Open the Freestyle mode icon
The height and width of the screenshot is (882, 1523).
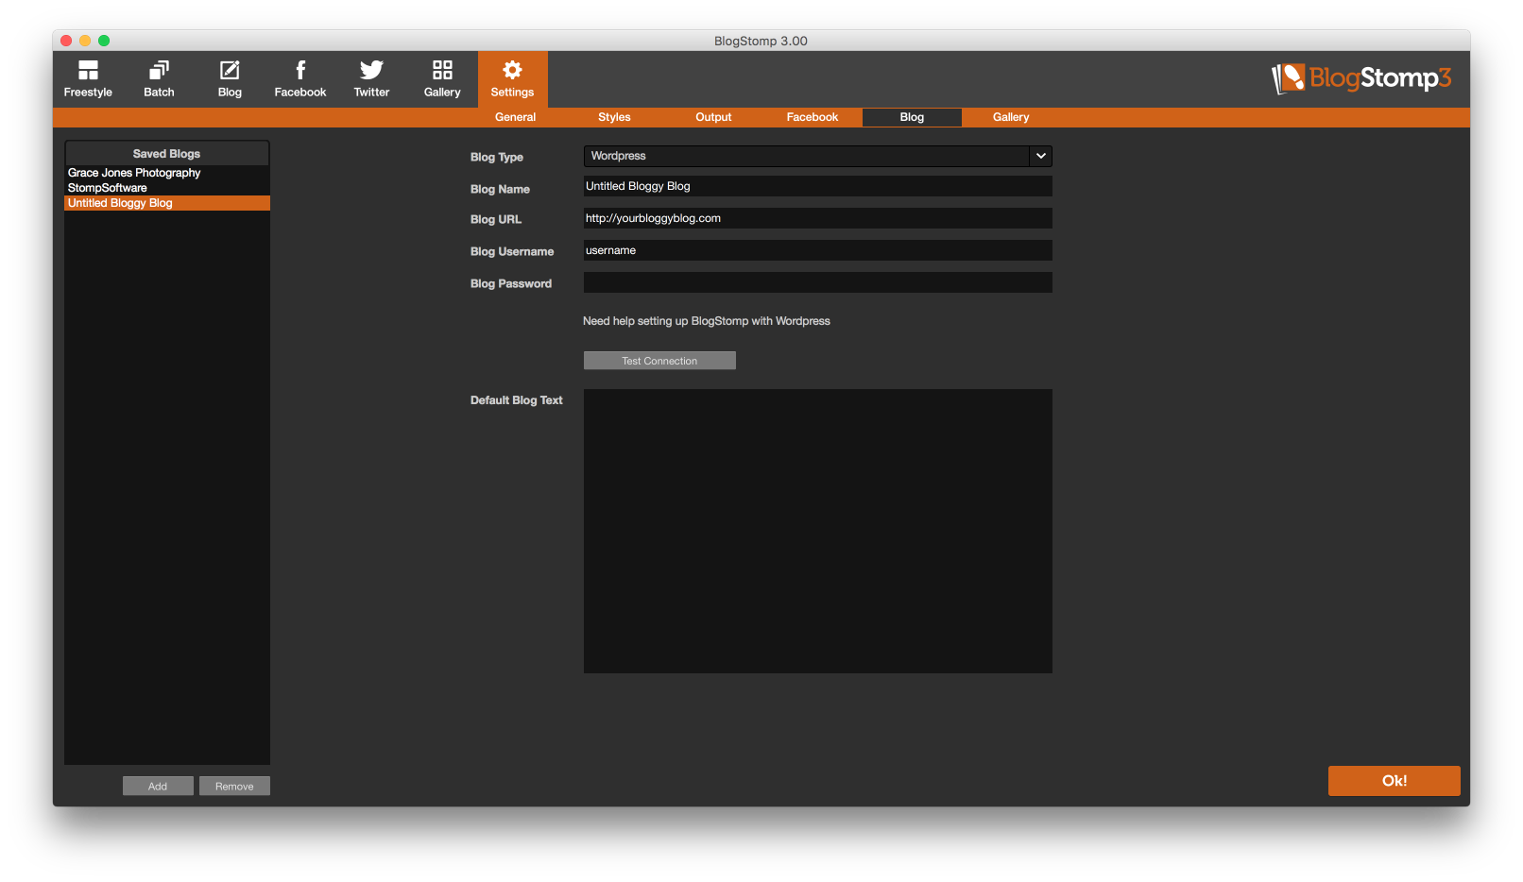[88, 79]
